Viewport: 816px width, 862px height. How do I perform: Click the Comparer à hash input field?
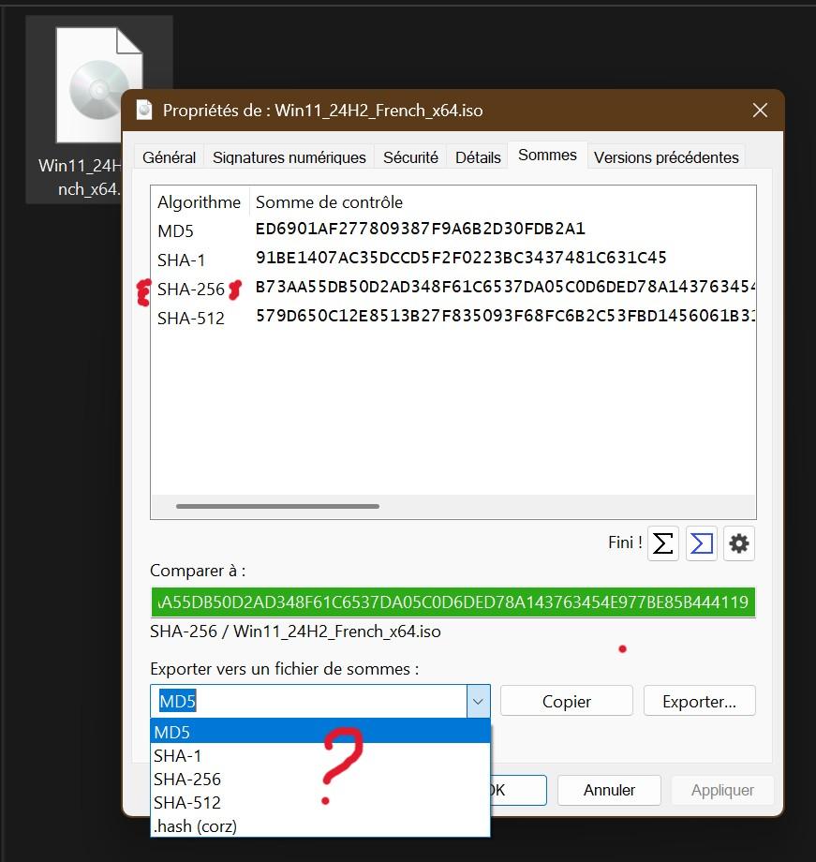coord(453,602)
